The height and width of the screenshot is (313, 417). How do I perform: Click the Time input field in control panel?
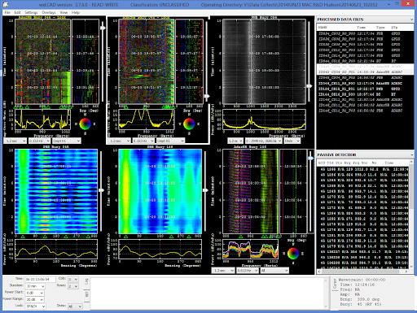pyautogui.click(x=40, y=279)
